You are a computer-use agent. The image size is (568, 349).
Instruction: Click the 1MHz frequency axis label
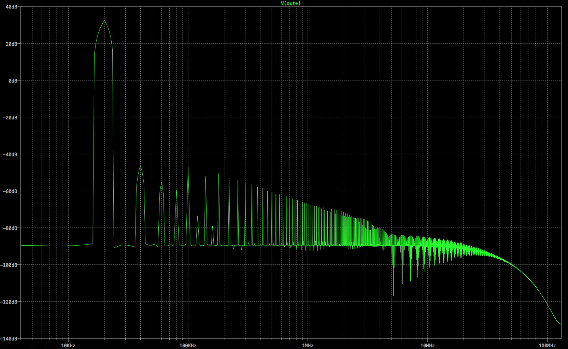308,345
